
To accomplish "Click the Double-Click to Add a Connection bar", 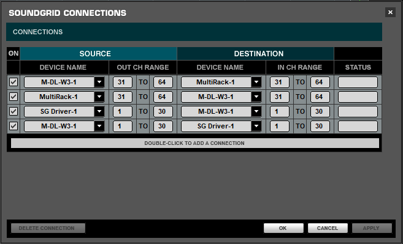I will pos(195,143).
